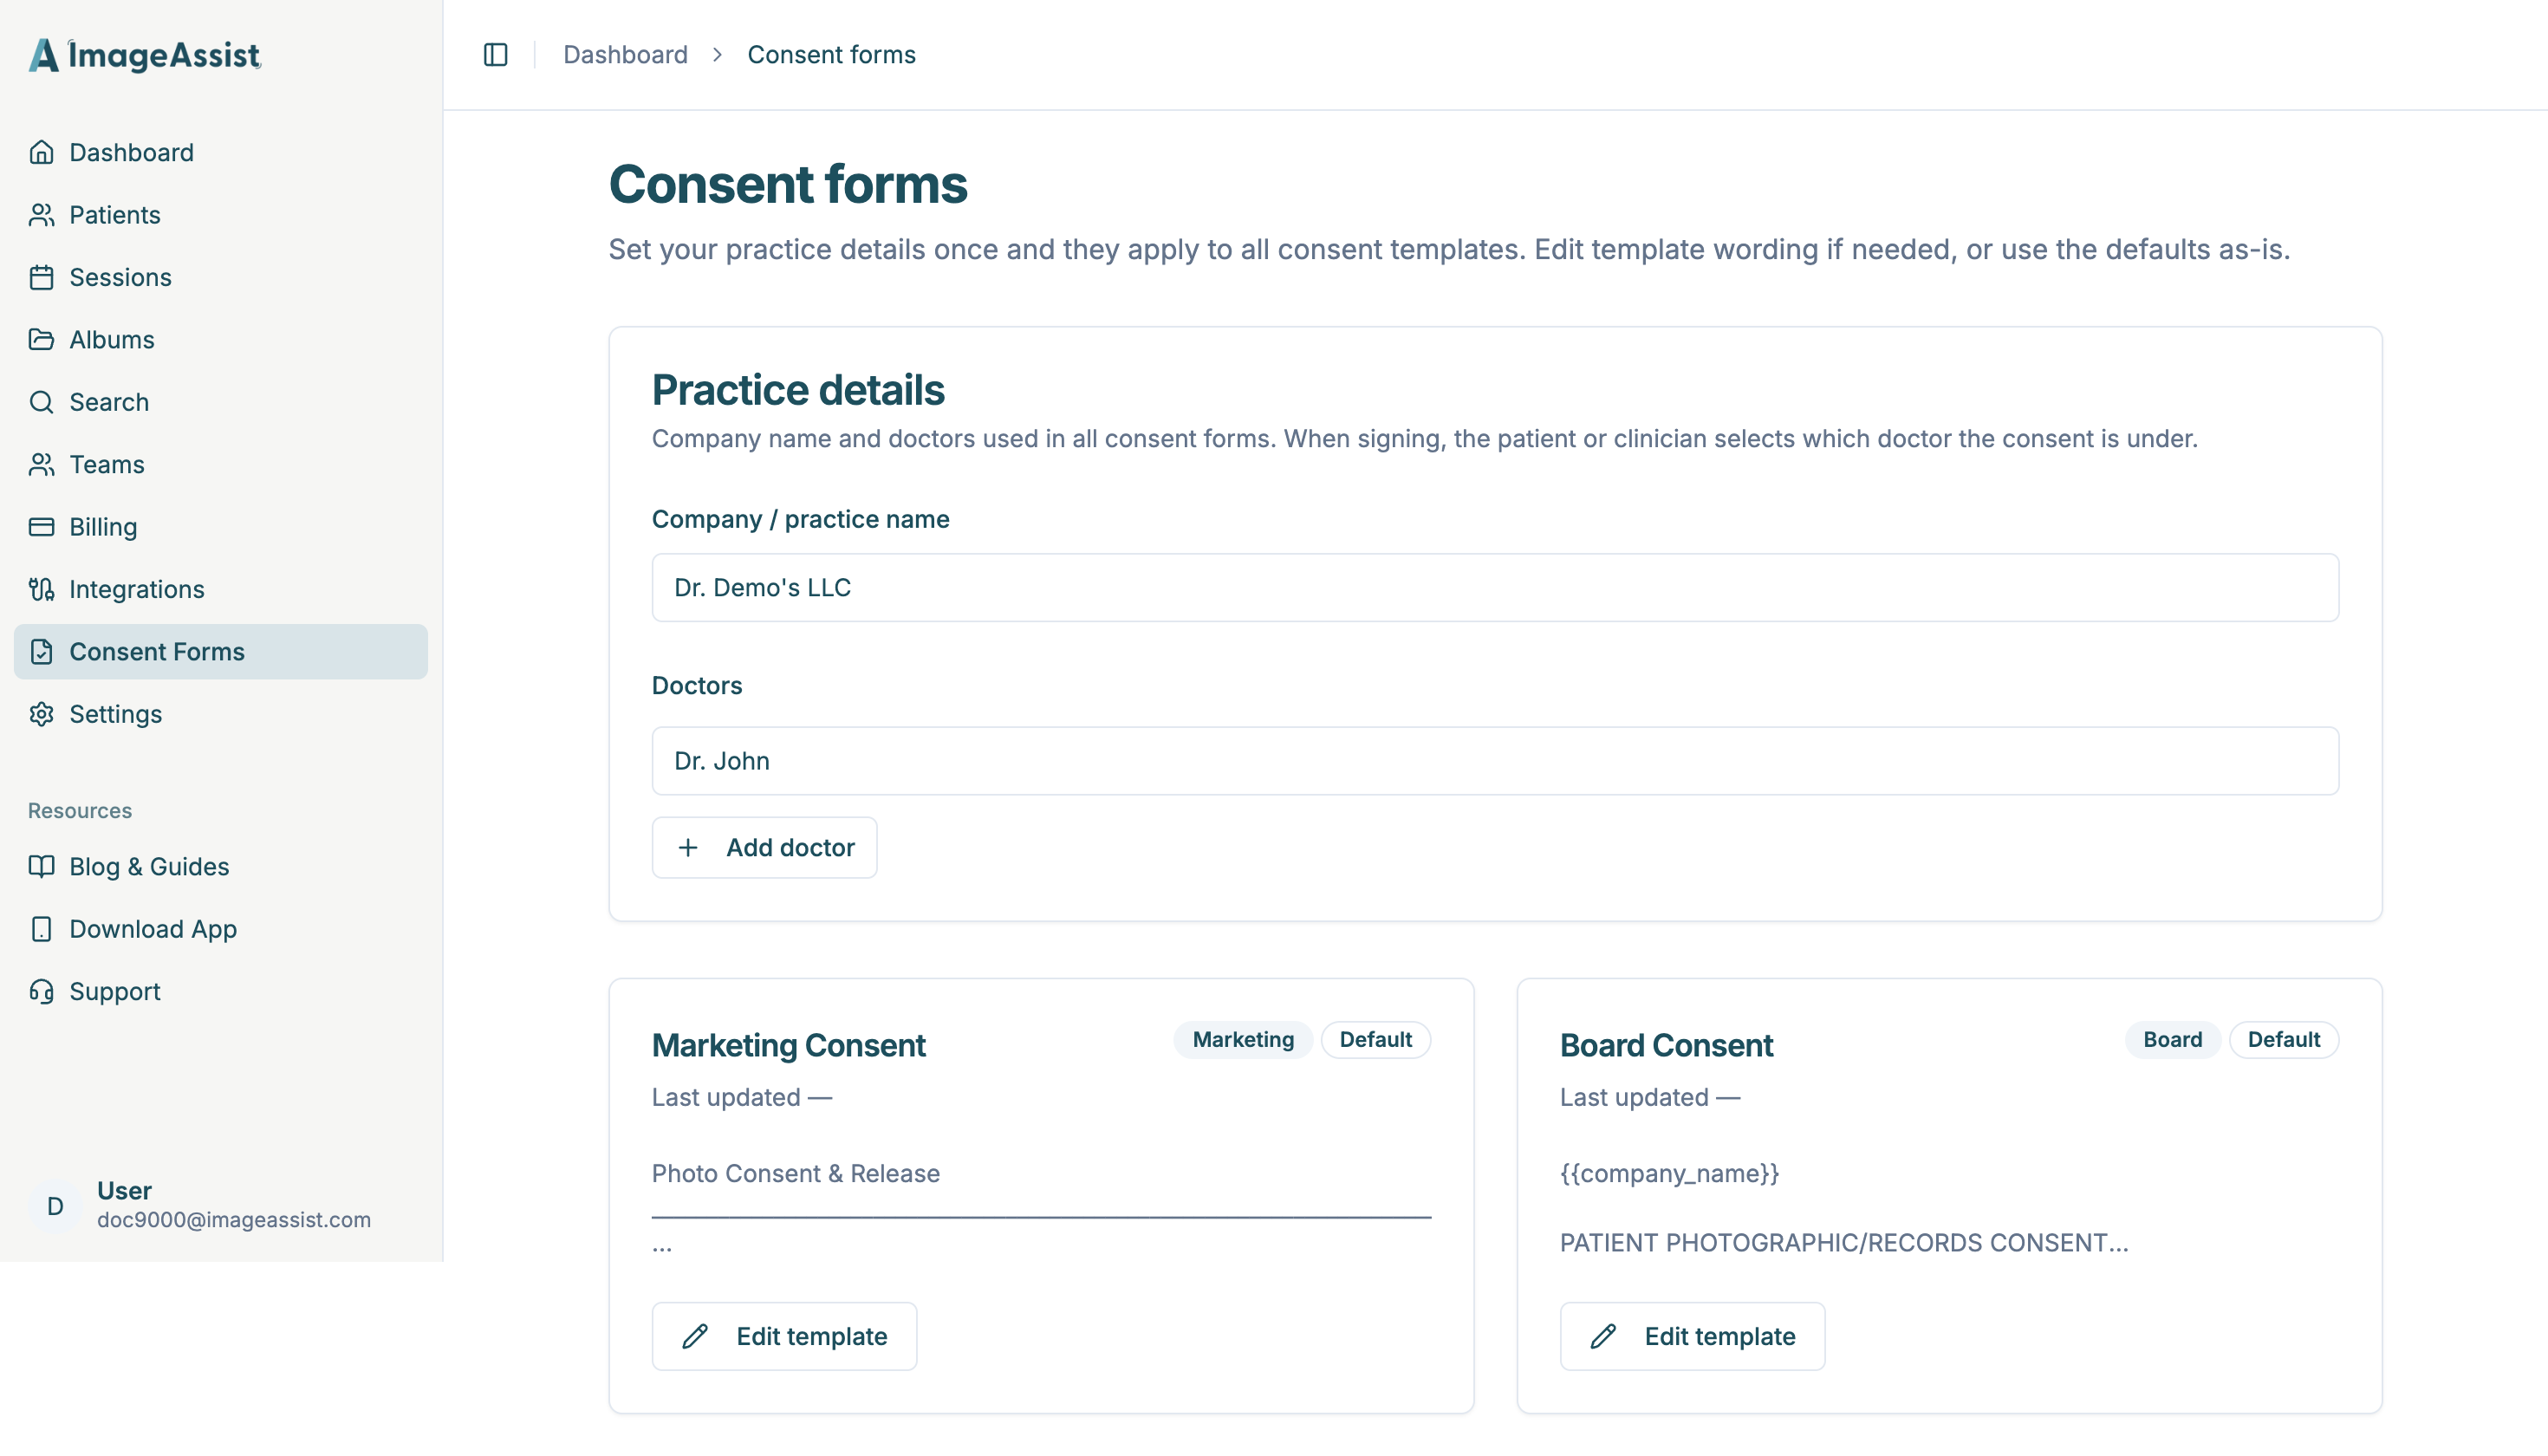Go to Patients in sidebar

pyautogui.click(x=114, y=215)
